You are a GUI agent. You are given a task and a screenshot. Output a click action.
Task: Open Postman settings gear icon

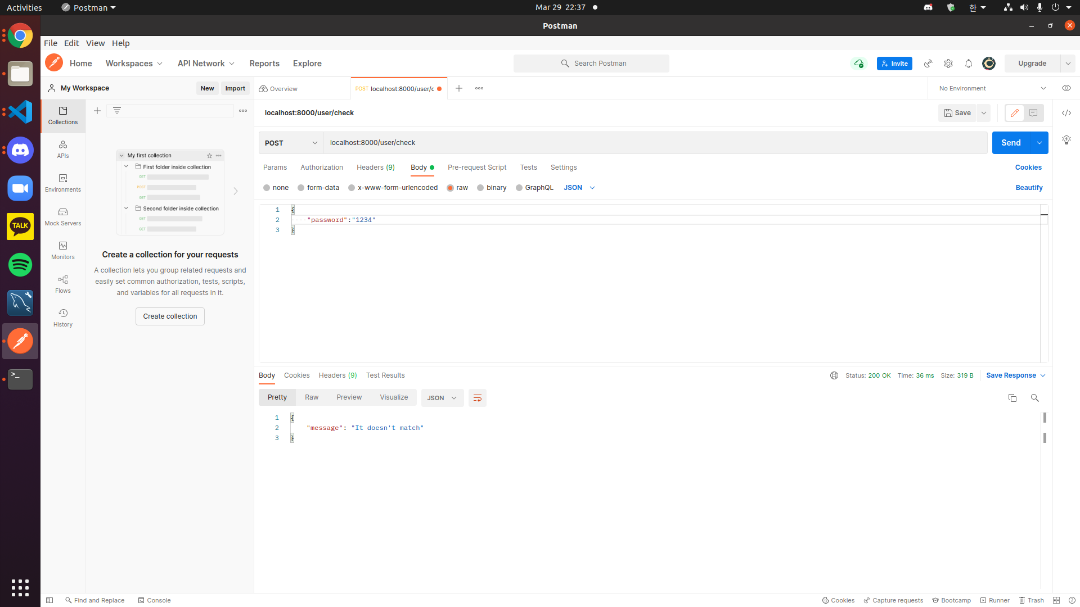click(948, 64)
